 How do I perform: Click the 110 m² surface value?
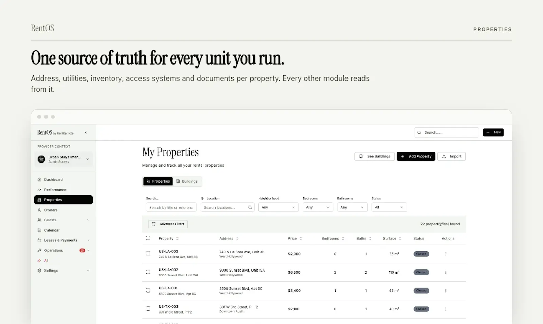point(394,272)
